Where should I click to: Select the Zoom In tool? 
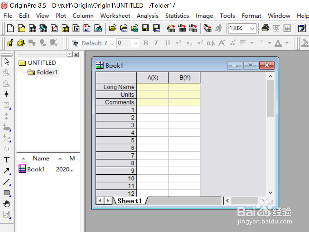[x=7, y=73]
